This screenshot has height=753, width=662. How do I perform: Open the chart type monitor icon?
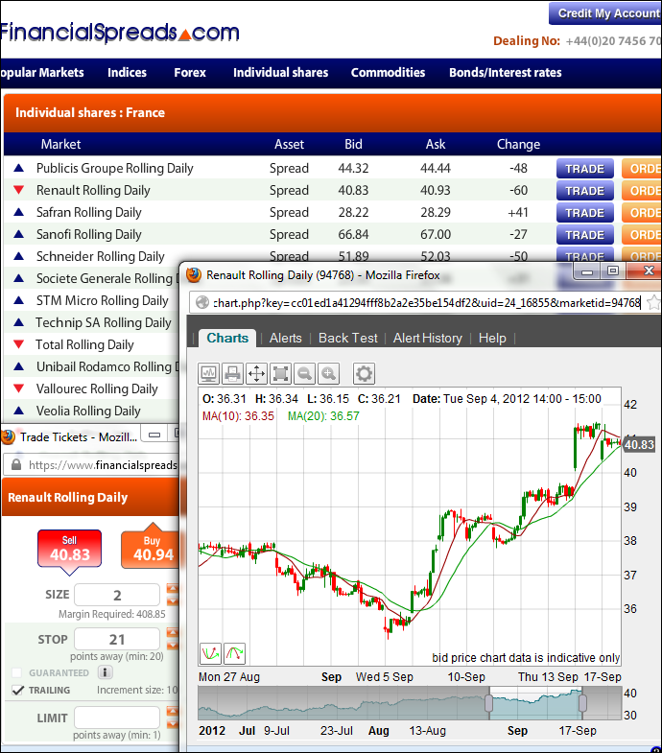pyautogui.click(x=209, y=373)
